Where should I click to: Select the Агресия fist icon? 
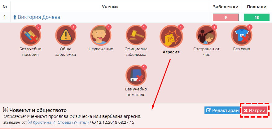point(171,37)
